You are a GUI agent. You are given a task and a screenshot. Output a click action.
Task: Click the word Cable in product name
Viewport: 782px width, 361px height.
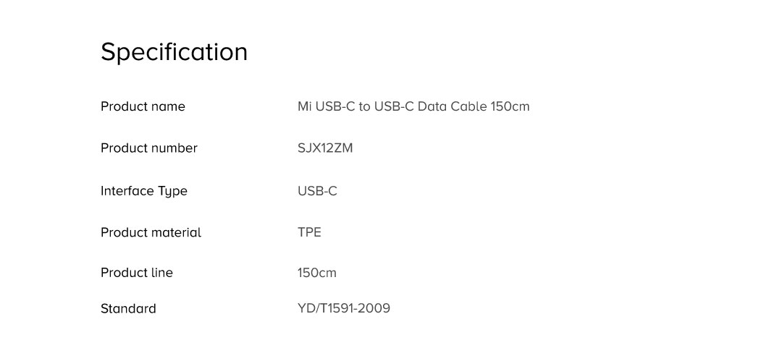pyautogui.click(x=468, y=106)
